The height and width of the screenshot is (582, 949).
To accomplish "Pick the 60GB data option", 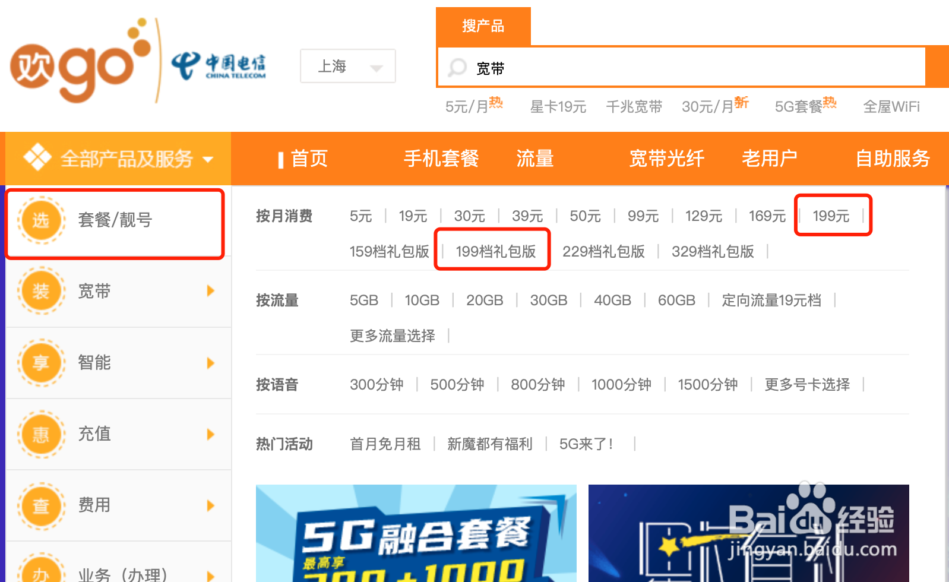I will click(676, 301).
